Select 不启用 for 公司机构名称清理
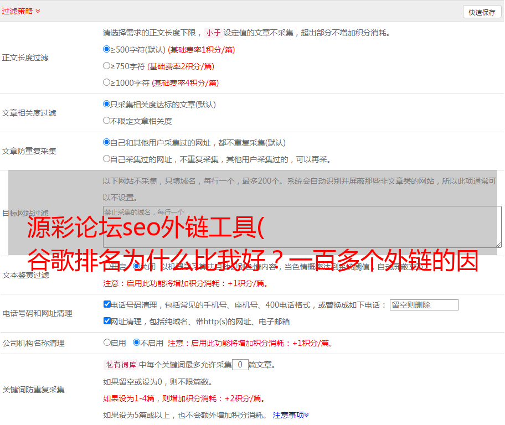This screenshot has width=505, height=425. [x=137, y=343]
